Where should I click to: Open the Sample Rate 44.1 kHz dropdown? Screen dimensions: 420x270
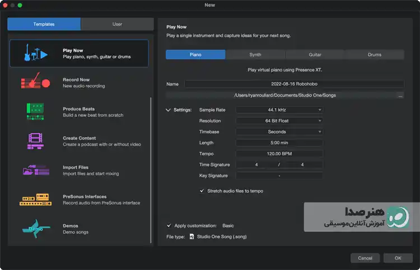click(x=279, y=110)
